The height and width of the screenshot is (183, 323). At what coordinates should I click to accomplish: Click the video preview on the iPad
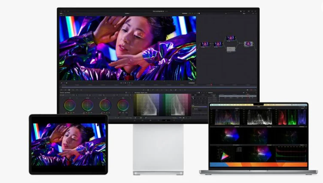click(x=69, y=144)
